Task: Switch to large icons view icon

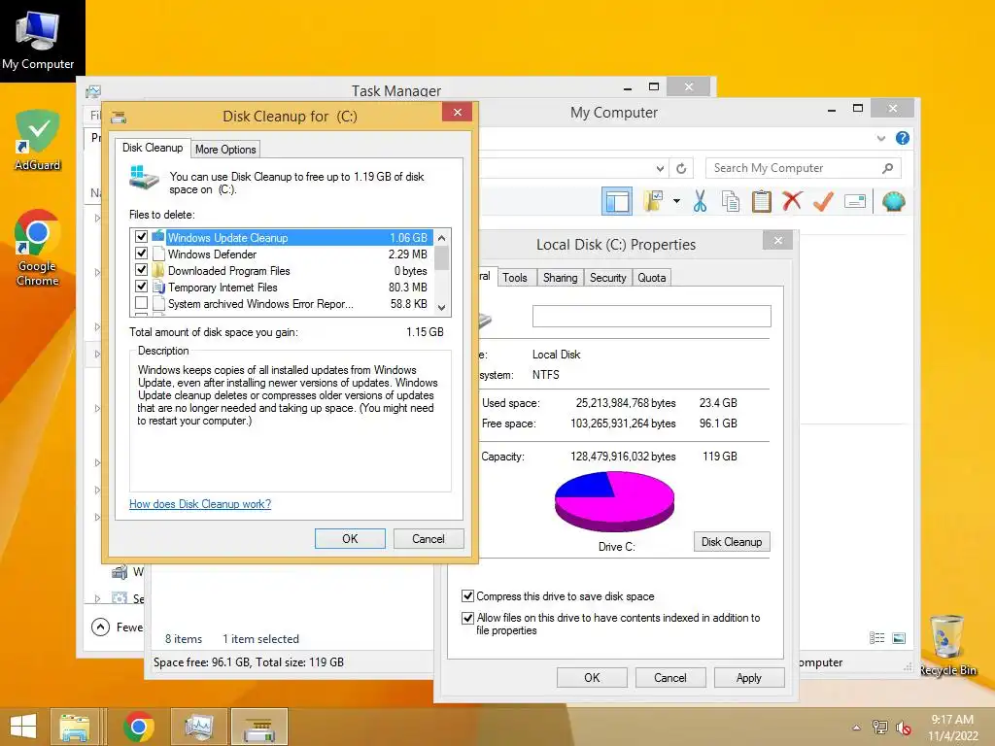Action: 899,638
